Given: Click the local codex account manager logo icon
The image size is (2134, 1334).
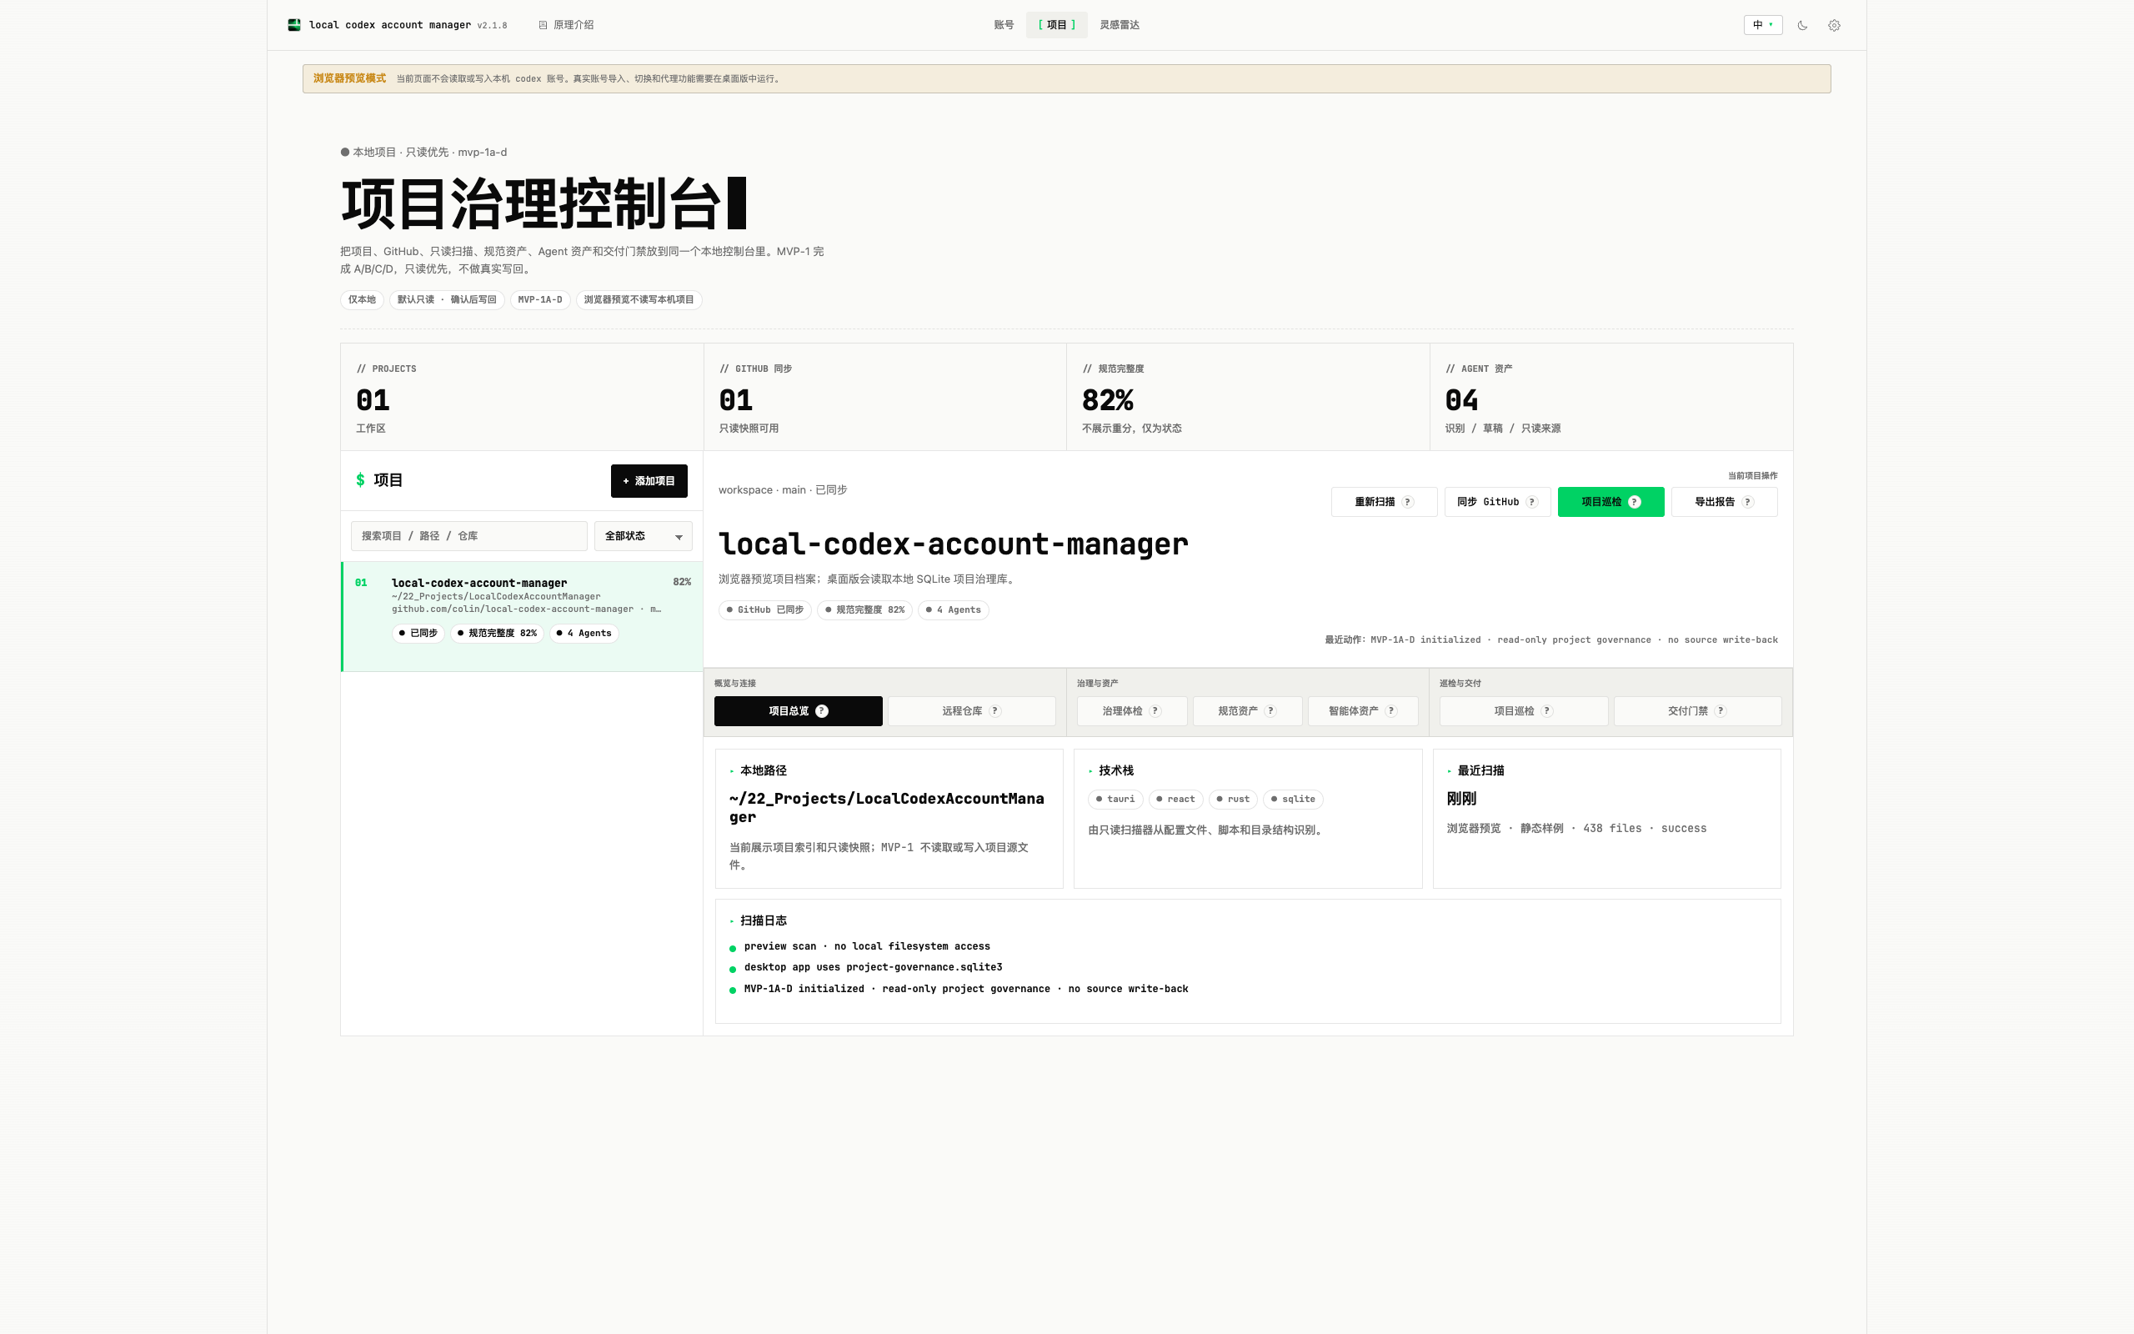Looking at the screenshot, I should (x=294, y=25).
